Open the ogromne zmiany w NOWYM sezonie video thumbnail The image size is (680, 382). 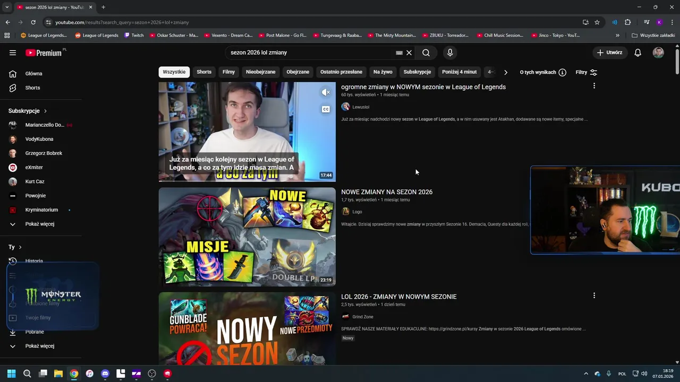tap(247, 132)
